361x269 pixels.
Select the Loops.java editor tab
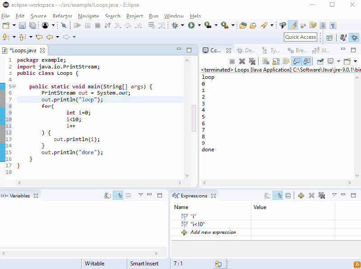pyautogui.click(x=23, y=50)
